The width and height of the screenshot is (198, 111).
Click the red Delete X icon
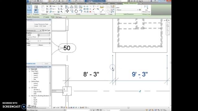[x=90, y=12]
